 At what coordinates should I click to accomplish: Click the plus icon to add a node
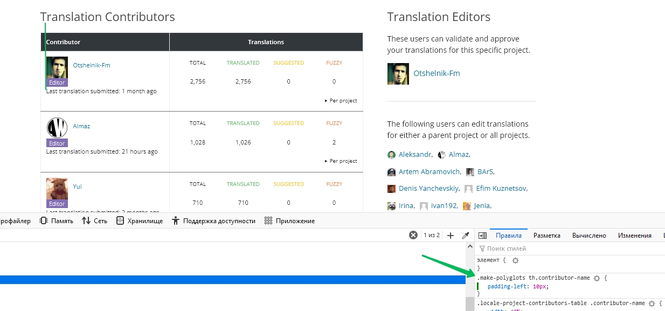tap(451, 236)
